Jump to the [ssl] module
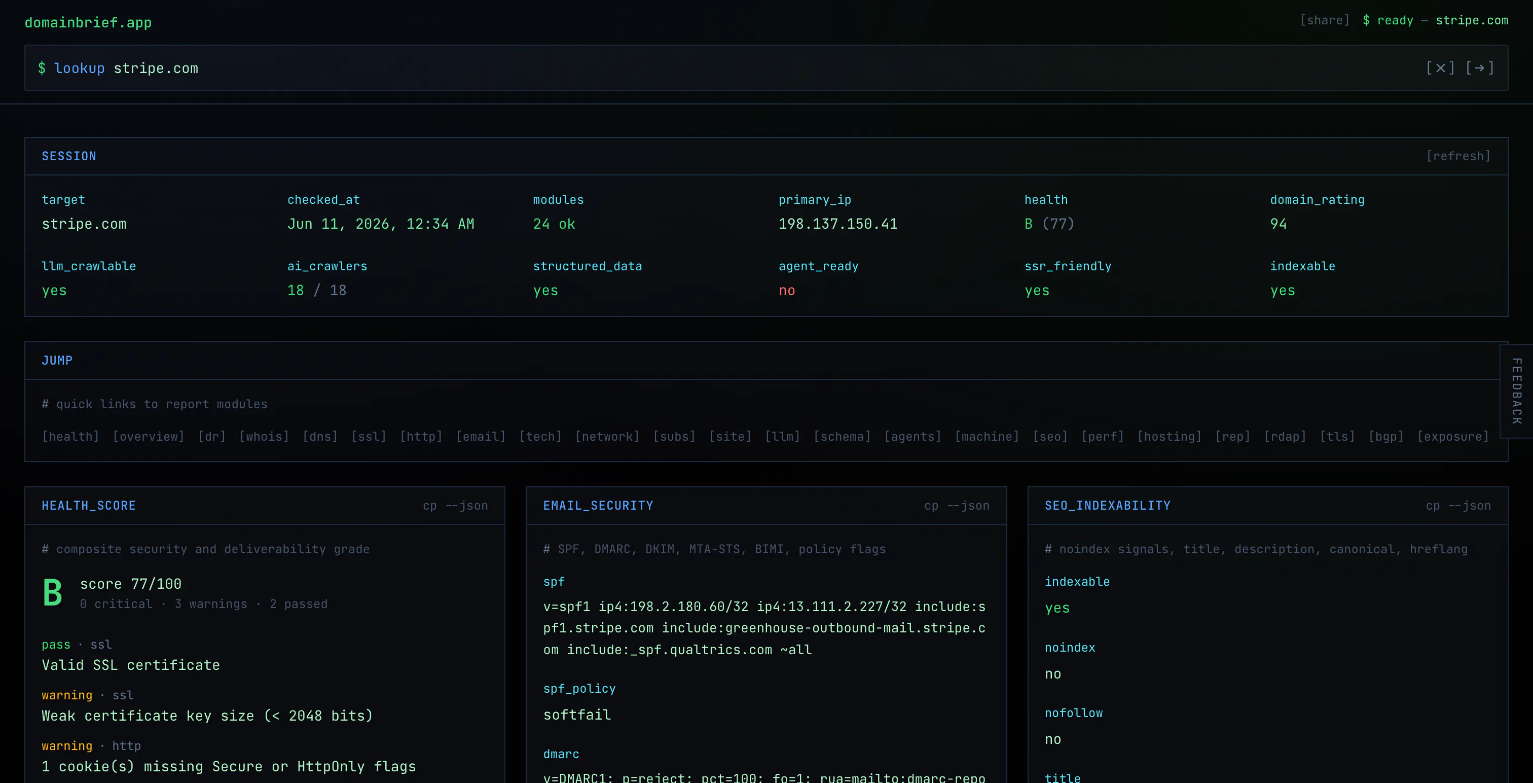 369,437
